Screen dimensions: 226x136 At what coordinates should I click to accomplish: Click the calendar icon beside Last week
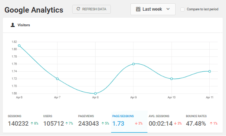tap(138, 9)
